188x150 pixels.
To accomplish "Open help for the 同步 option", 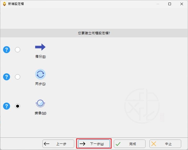I will click(x=7, y=77).
